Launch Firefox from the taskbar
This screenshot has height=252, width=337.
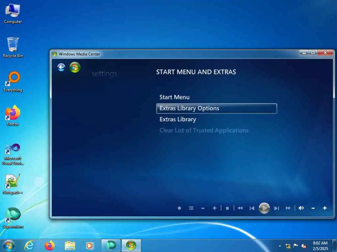[49, 245]
